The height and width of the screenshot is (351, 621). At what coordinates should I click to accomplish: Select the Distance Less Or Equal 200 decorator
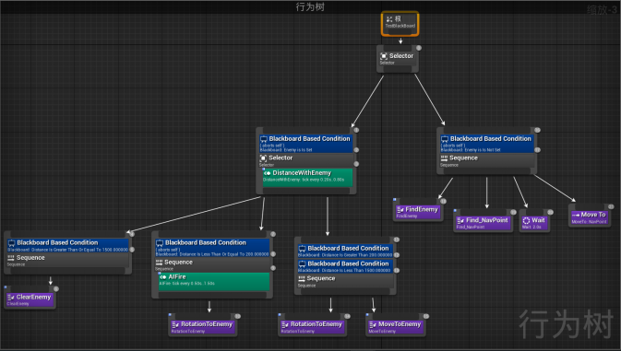coord(212,248)
